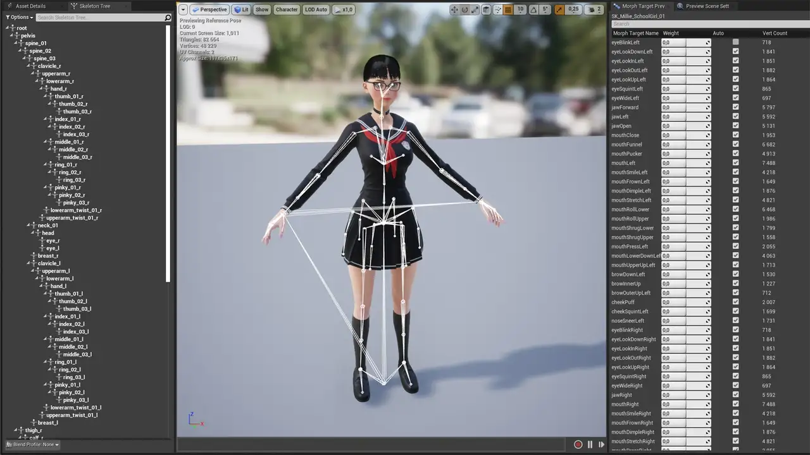Toggle the grid snapping icon
The height and width of the screenshot is (455, 810).
point(508,9)
